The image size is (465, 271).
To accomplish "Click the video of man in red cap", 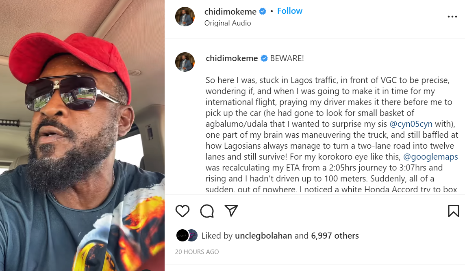I will (82, 135).
